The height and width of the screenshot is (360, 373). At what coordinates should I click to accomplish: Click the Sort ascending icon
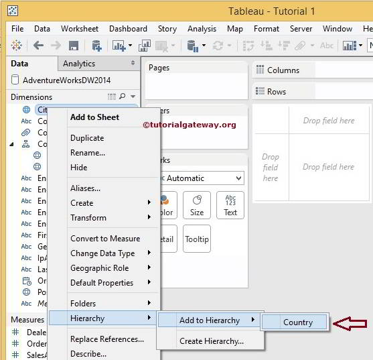[267, 45]
